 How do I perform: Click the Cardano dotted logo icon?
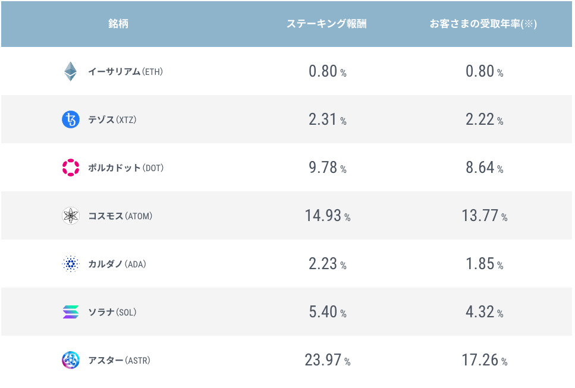click(x=71, y=264)
